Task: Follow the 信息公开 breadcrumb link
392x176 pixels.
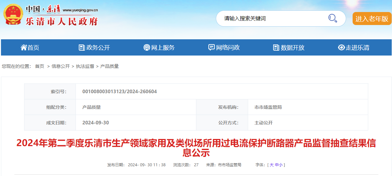Action: point(61,66)
